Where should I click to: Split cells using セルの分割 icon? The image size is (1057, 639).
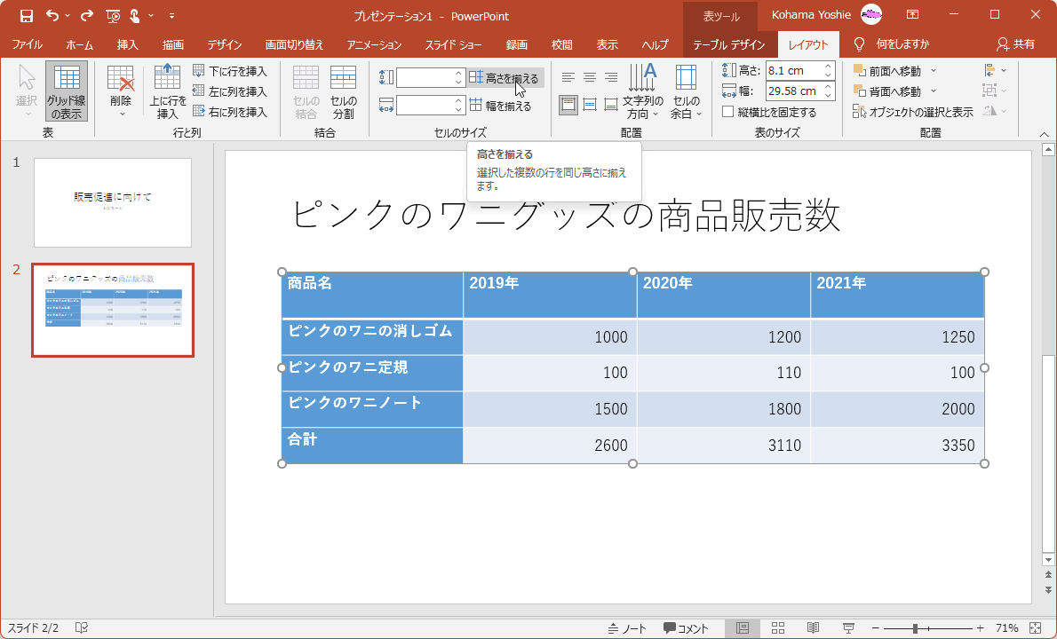344,89
